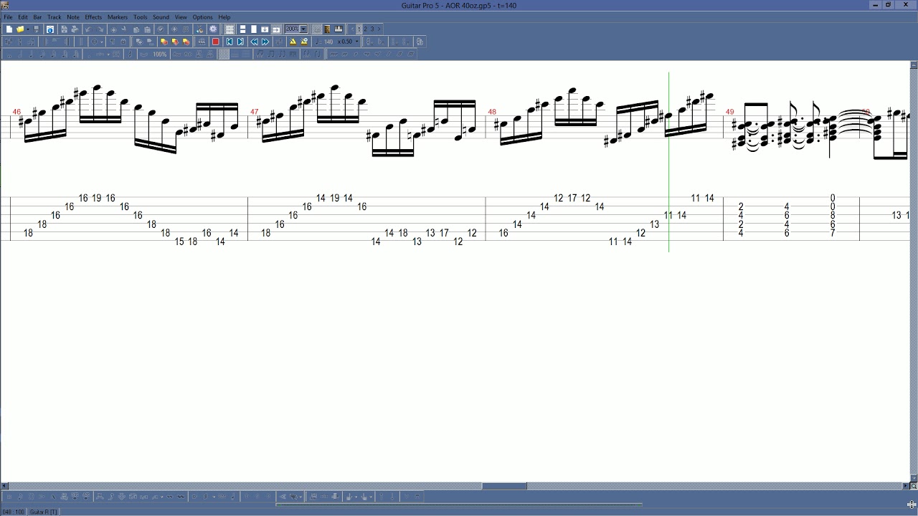Jump to last bar with playback icon
918x516 pixels.
pyautogui.click(x=240, y=42)
